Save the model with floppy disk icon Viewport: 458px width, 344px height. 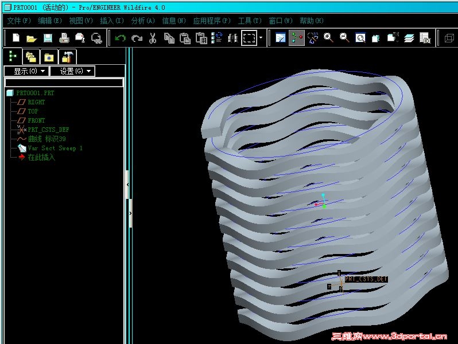tap(48, 38)
